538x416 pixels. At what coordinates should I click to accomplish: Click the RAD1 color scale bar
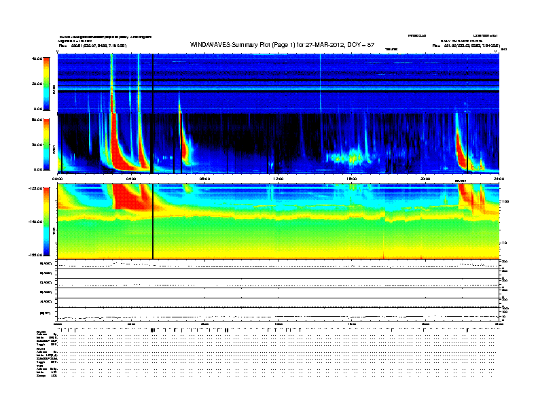coord(46,145)
